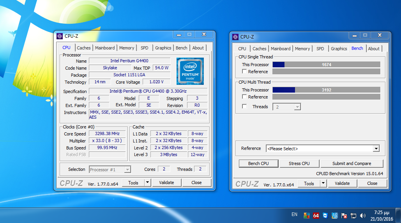401x223 pixels.
Task: Click Close button in Bench window
Action: point(373,183)
